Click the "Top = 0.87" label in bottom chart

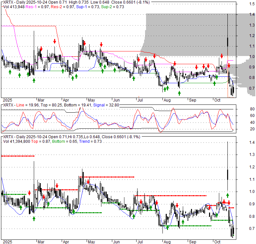coord(41,141)
